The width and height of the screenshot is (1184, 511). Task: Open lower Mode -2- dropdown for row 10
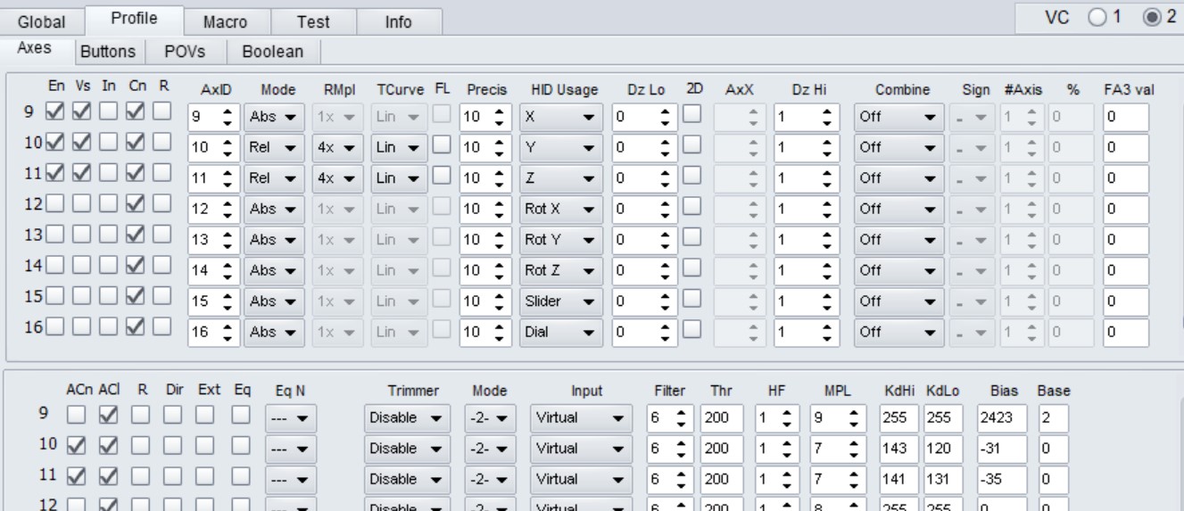point(491,449)
